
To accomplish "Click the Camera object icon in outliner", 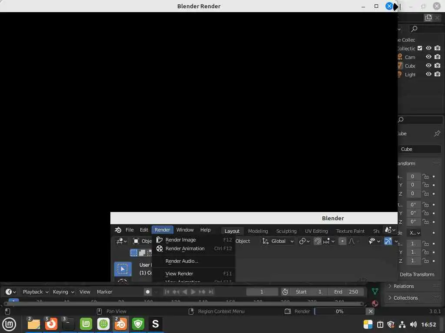I will pyautogui.click(x=400, y=57).
